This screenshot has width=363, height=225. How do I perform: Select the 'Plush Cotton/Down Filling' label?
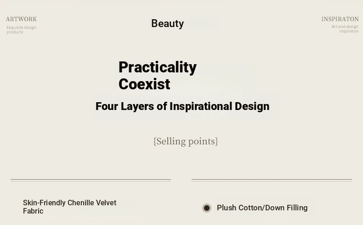click(262, 208)
